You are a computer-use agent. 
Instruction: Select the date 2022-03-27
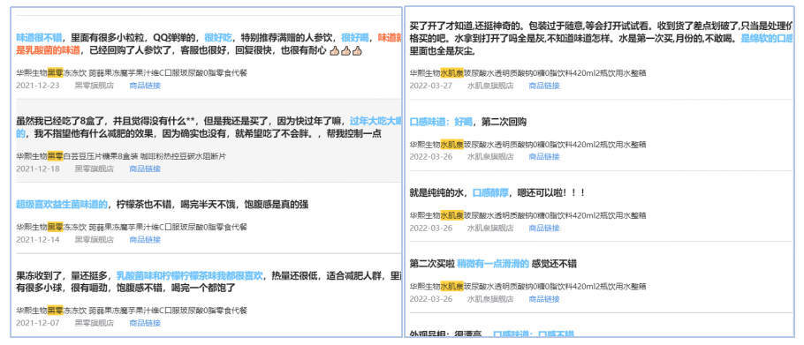(431, 86)
